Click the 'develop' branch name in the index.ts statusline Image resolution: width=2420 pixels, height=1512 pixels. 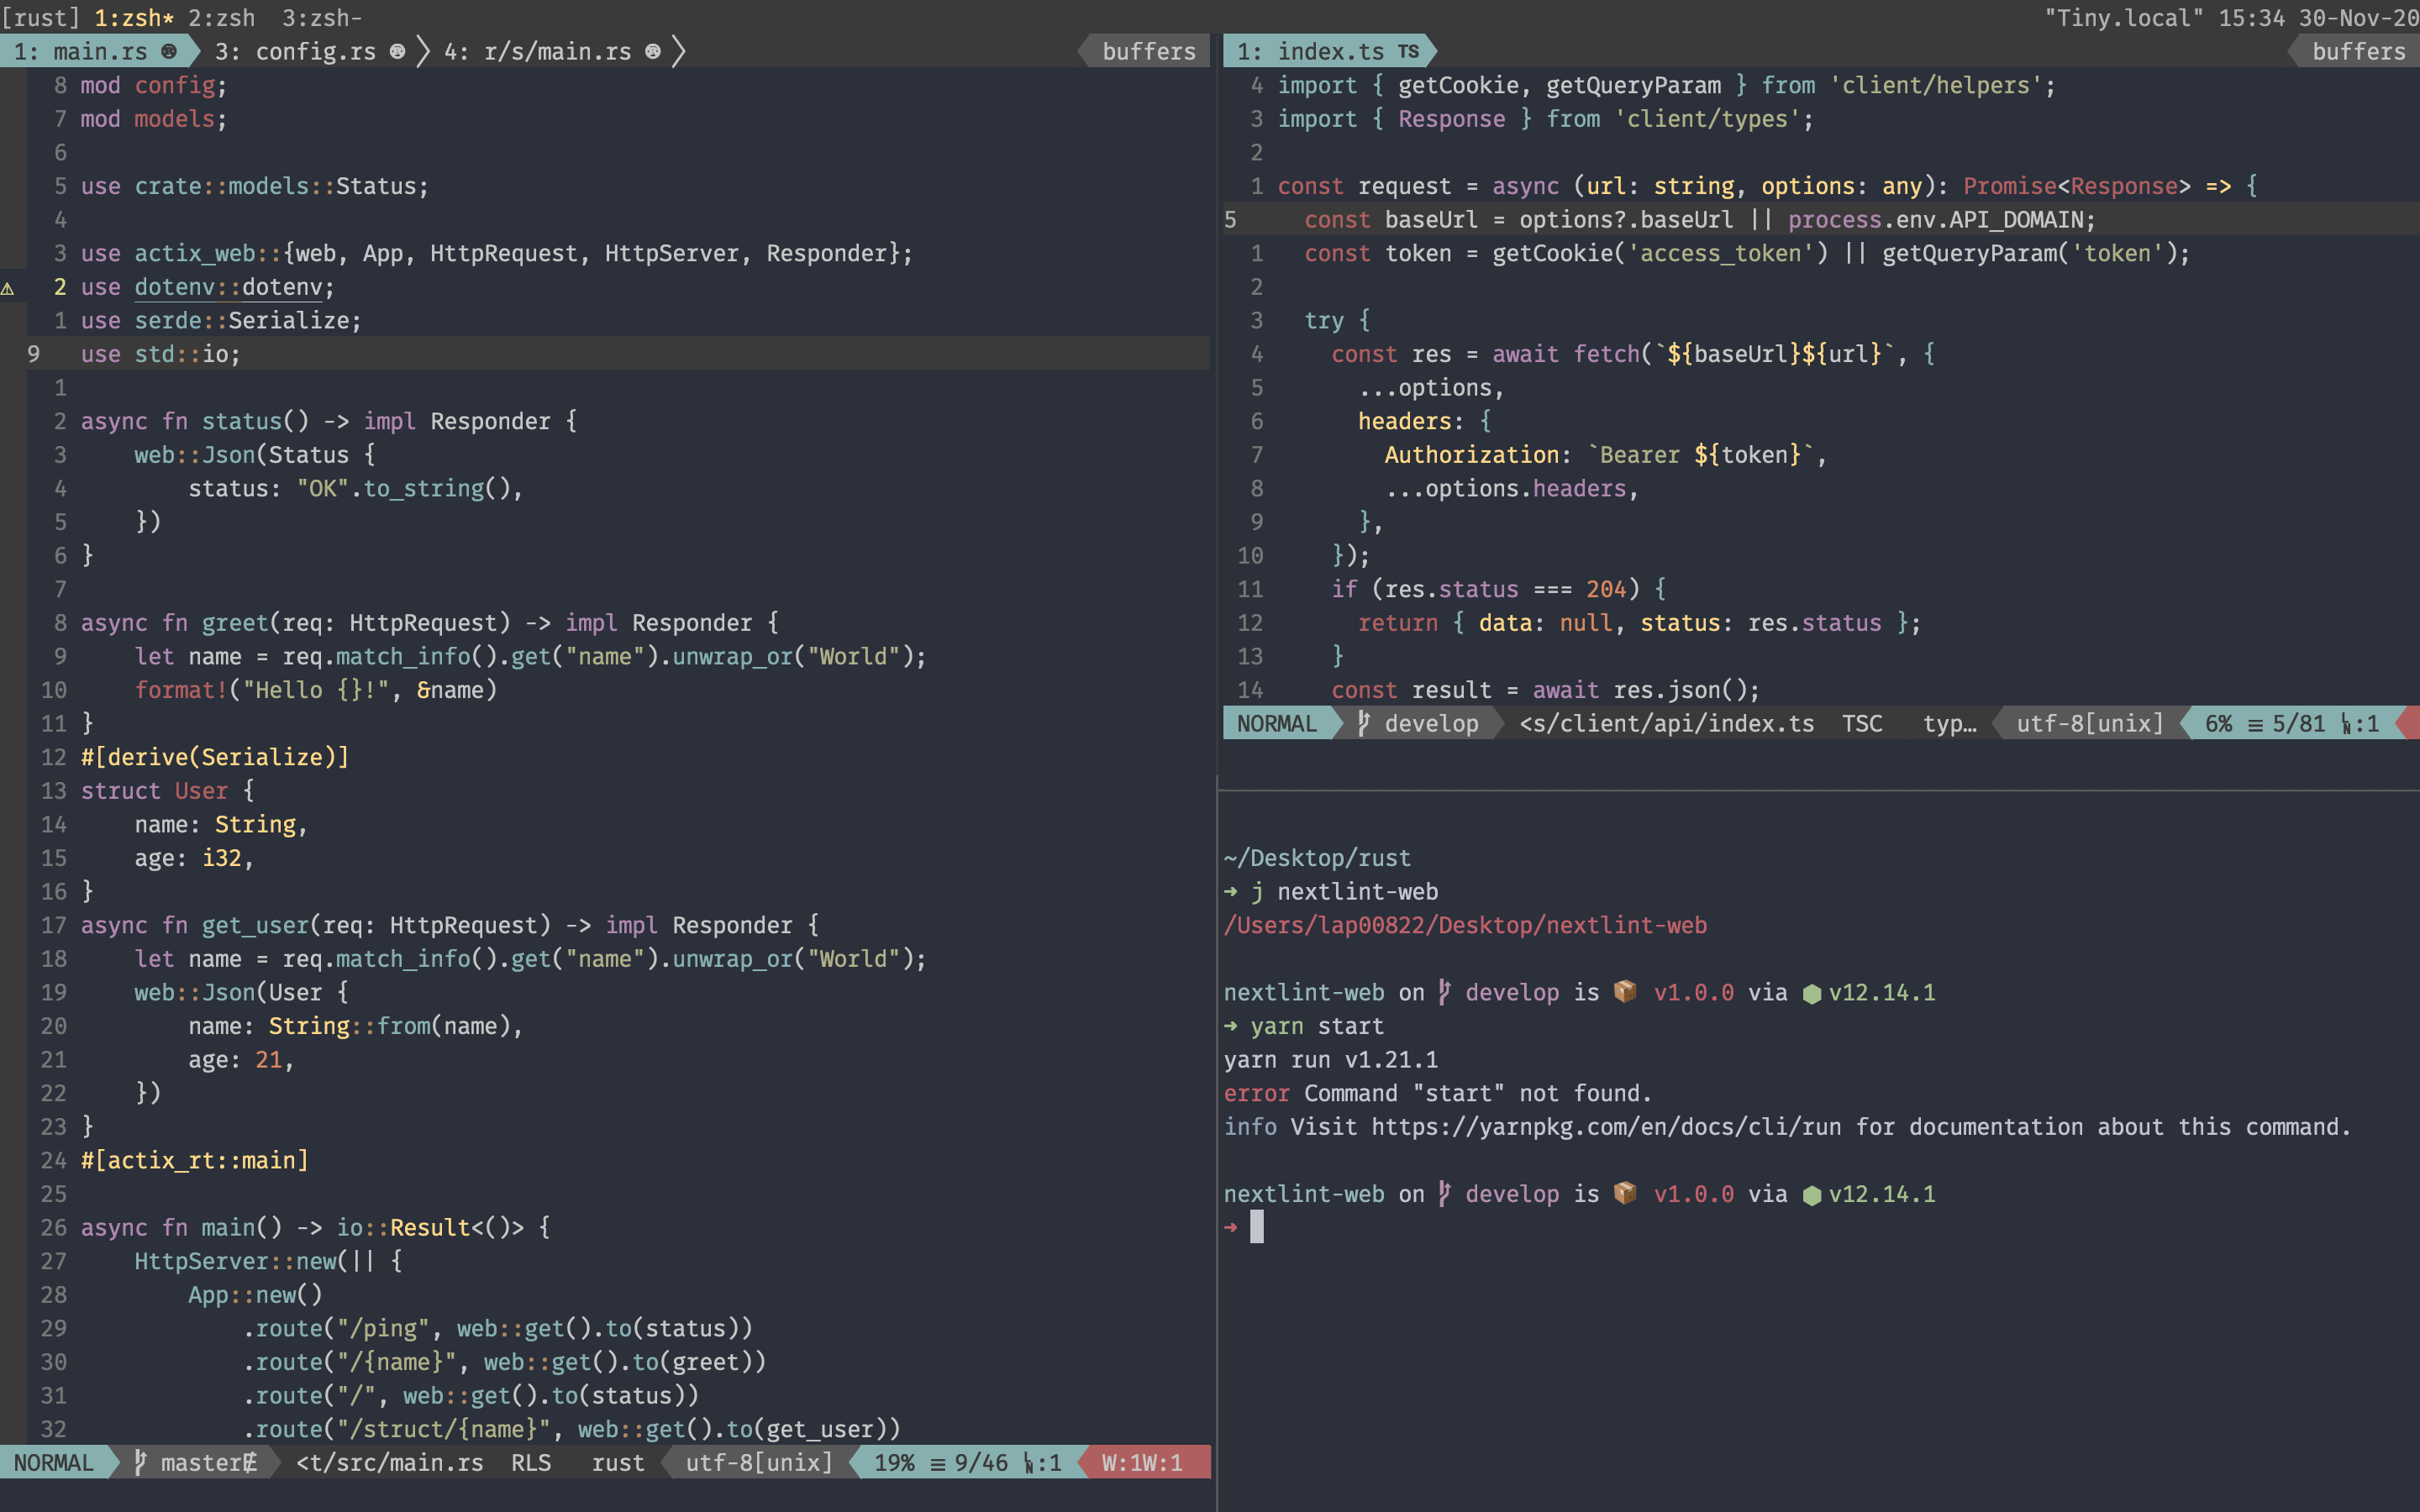(x=1431, y=723)
